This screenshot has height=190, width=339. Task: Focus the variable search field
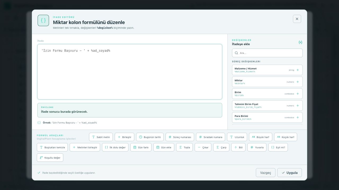click(x=267, y=53)
